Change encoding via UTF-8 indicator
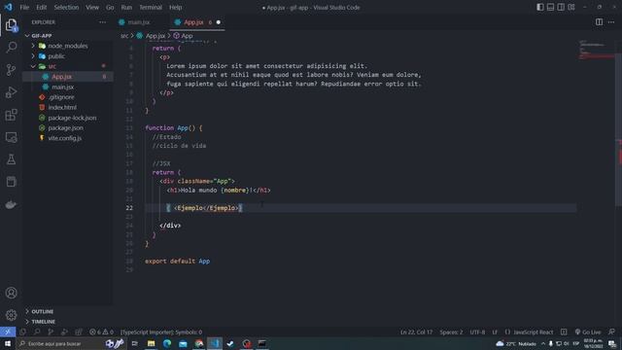The width and height of the screenshot is (622, 350). 477,332
